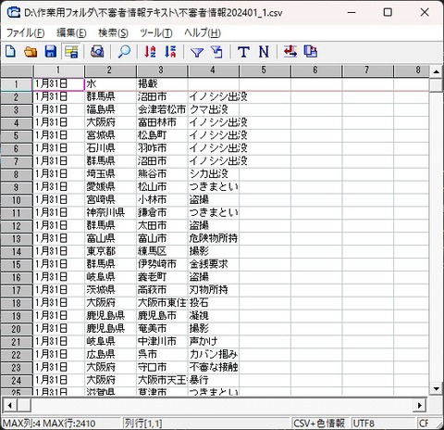
Task: Select cell 投石 in row 18
Action: pos(213,303)
